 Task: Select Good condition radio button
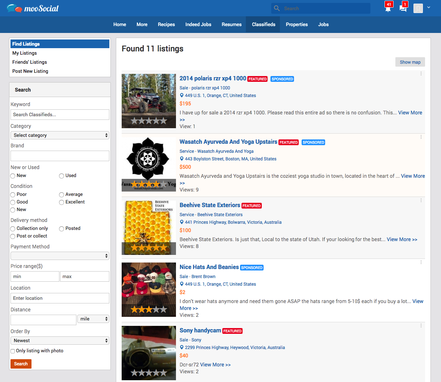click(13, 202)
